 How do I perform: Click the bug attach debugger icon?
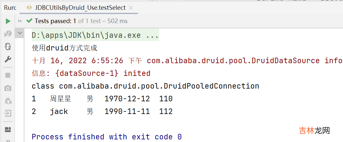click(x=8, y=101)
